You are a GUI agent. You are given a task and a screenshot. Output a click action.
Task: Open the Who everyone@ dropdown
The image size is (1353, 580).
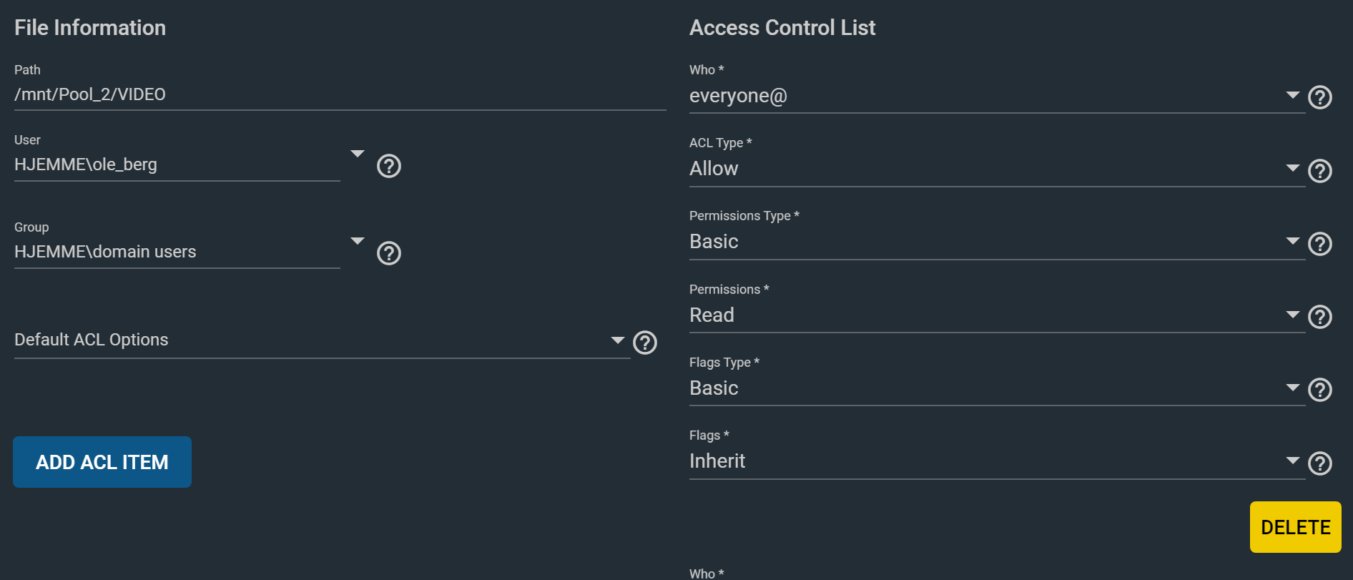pos(997,96)
